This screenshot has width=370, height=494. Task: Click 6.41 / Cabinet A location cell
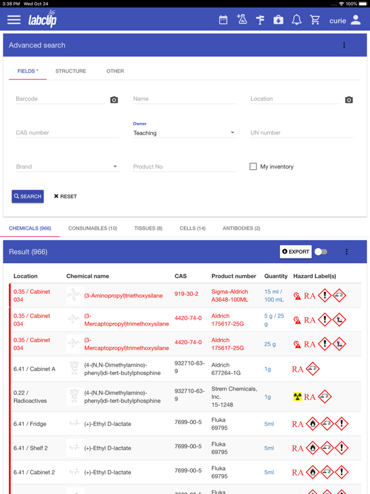coord(34,369)
